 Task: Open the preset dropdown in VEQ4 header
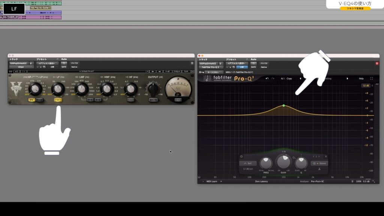tap(47, 63)
